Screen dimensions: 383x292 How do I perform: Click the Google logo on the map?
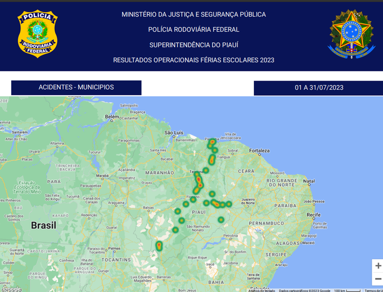coord(12,289)
